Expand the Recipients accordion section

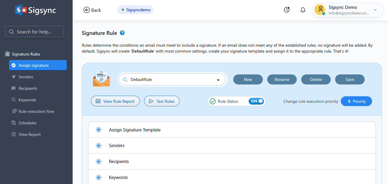pos(99,162)
